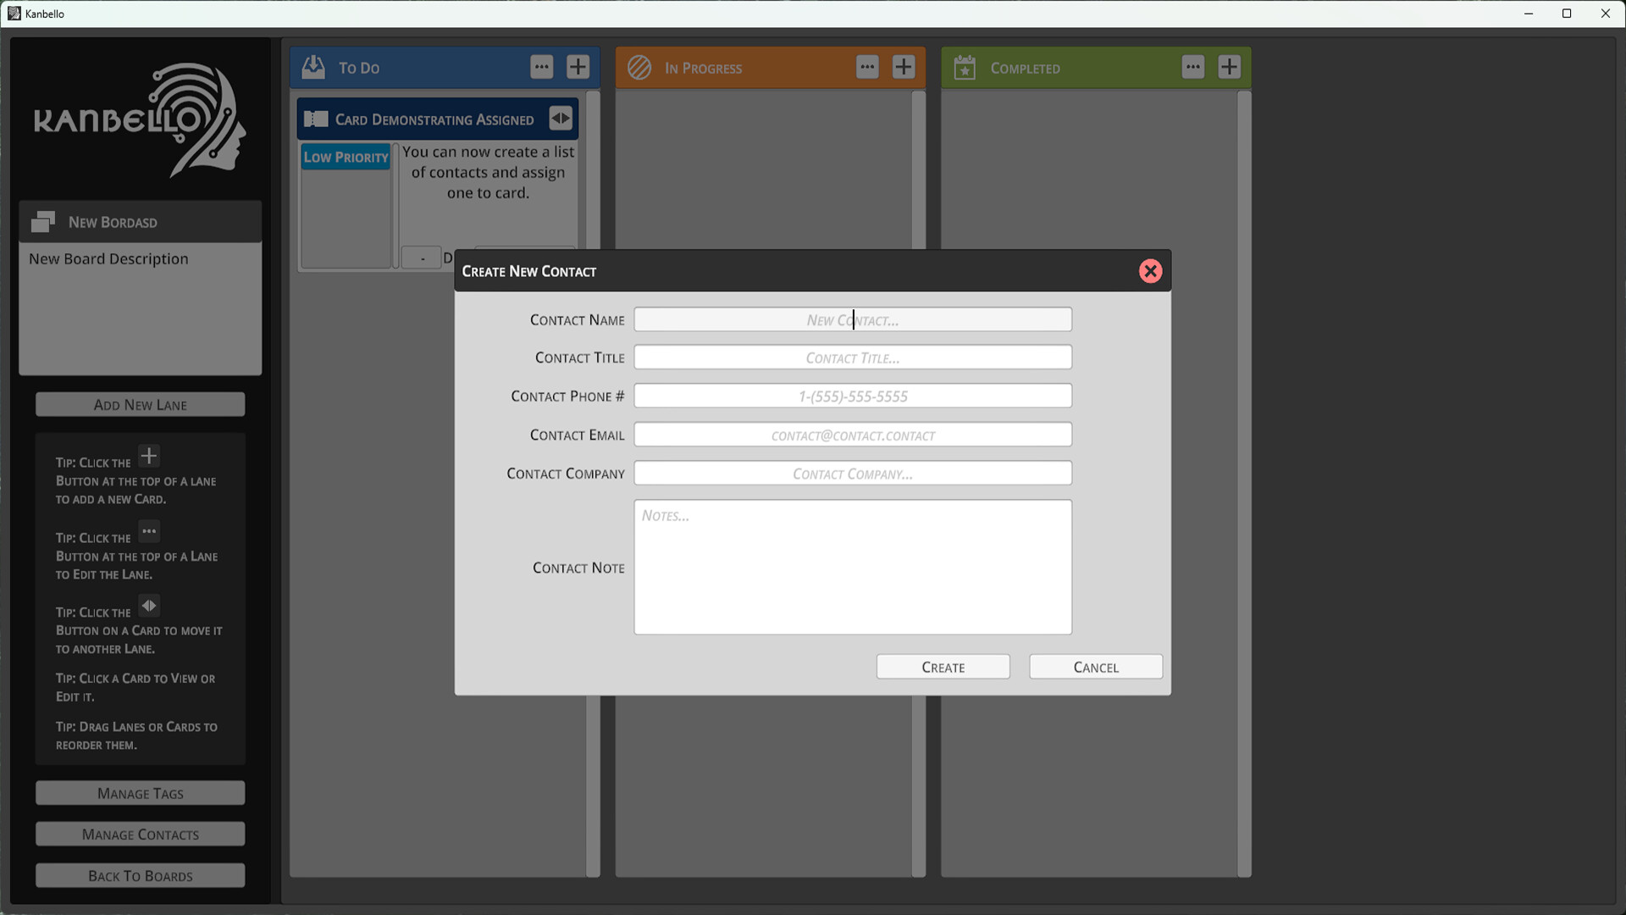The width and height of the screenshot is (1626, 915).
Task: Click the Cancel button in the contact dialog
Action: pos(1095,667)
